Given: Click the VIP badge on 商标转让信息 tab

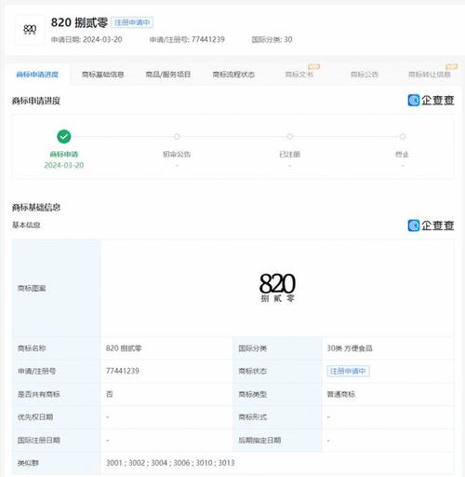Looking at the screenshot, I should click(x=451, y=66).
